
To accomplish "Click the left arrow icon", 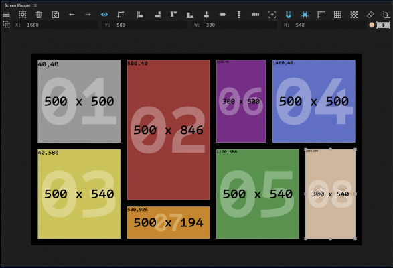I will coord(72,15).
